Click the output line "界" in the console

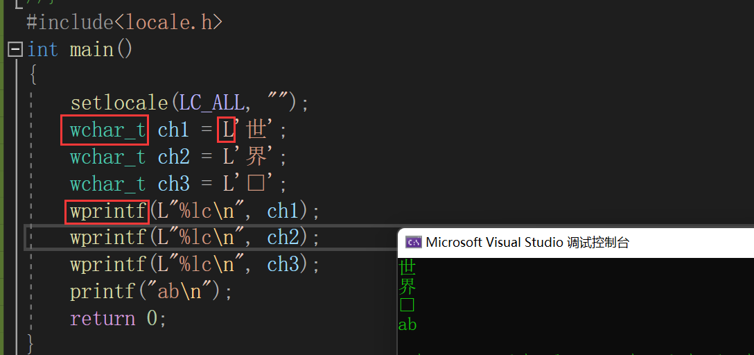(407, 286)
